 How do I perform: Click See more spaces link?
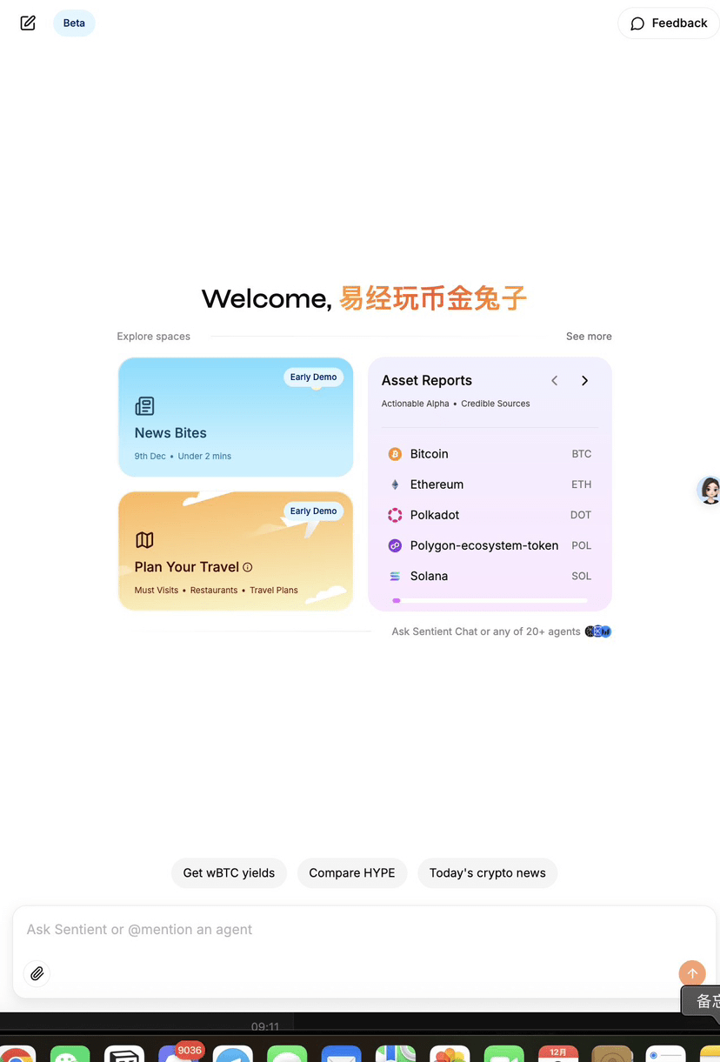589,337
